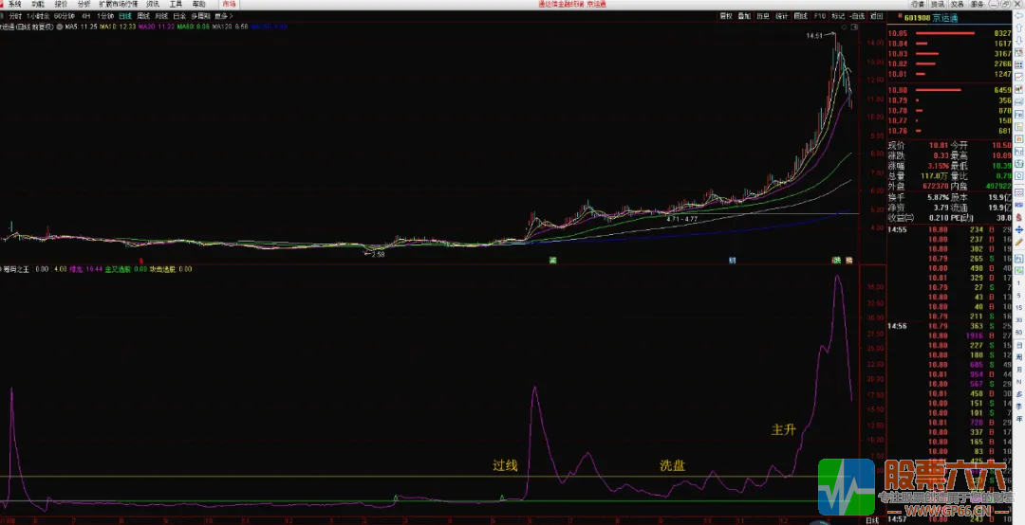Click the 叠加 overlay button
Screen dimensions: 1025x525
pyautogui.click(x=744, y=16)
